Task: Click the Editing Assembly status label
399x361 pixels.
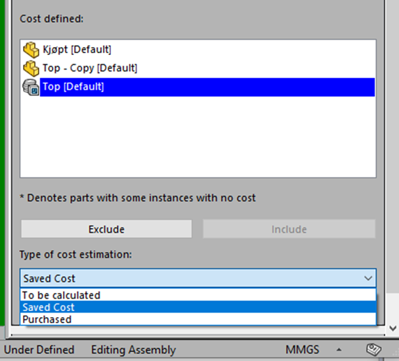Action: 133,350
